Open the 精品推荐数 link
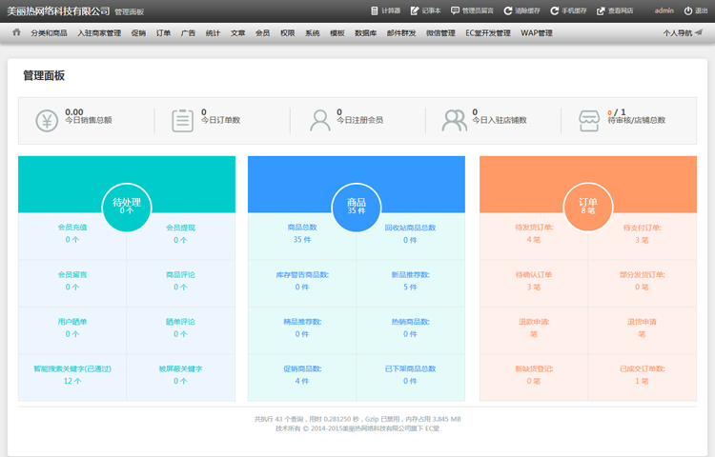715x457 pixels. tap(302, 322)
